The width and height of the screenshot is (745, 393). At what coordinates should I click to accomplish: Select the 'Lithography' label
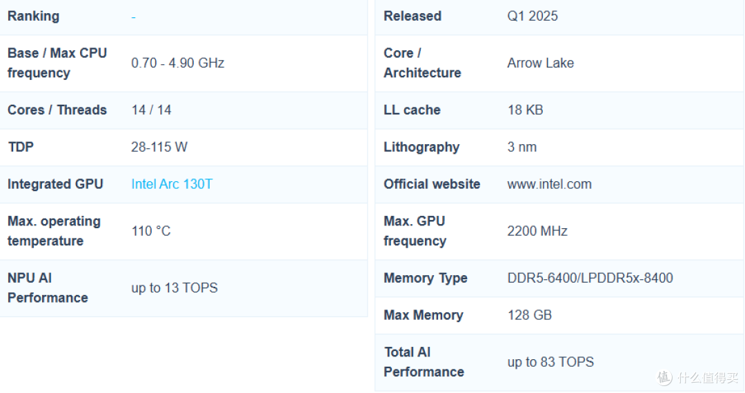coord(421,147)
